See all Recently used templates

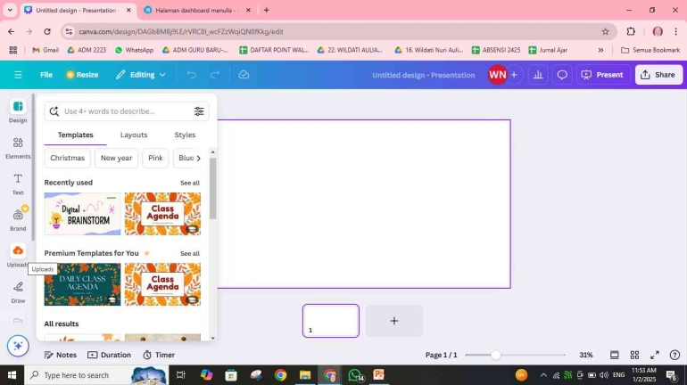pyautogui.click(x=190, y=183)
